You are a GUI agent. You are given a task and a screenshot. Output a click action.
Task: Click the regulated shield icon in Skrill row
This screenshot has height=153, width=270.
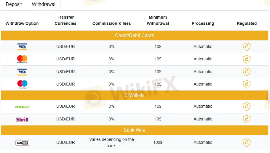point(247,119)
